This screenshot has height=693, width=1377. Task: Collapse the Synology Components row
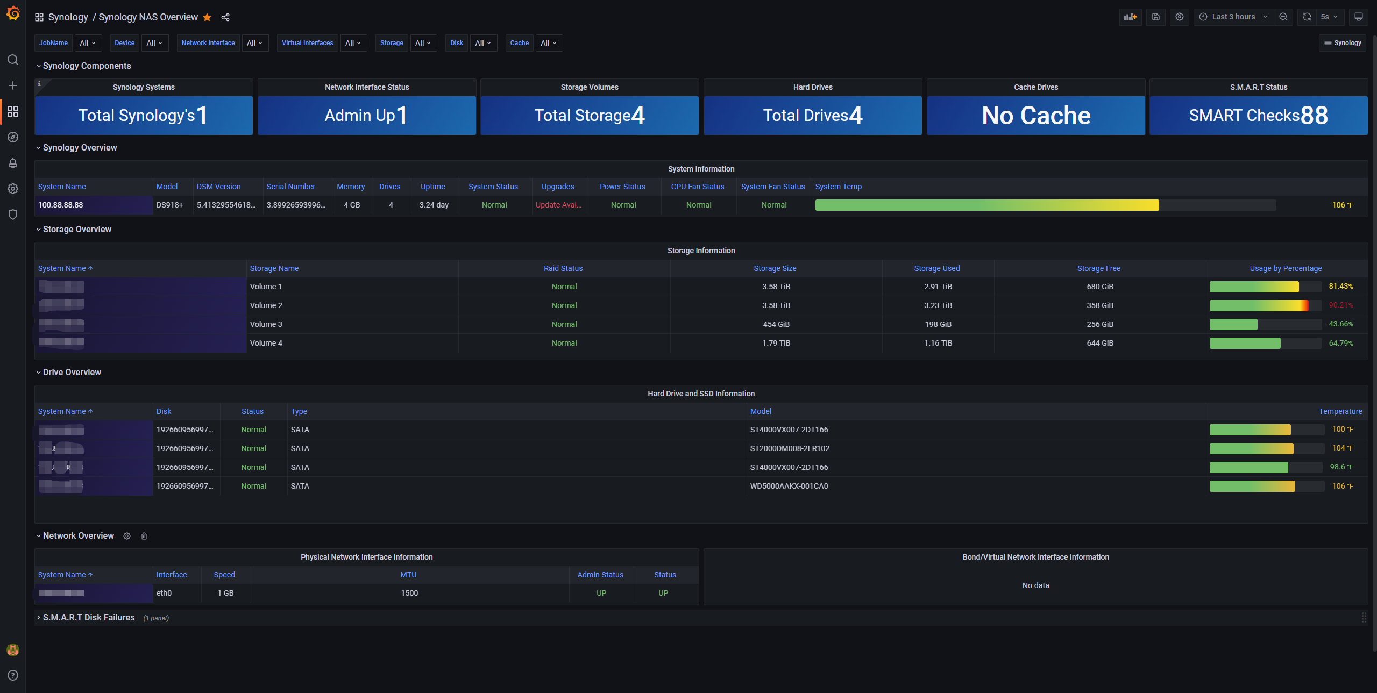coord(83,66)
